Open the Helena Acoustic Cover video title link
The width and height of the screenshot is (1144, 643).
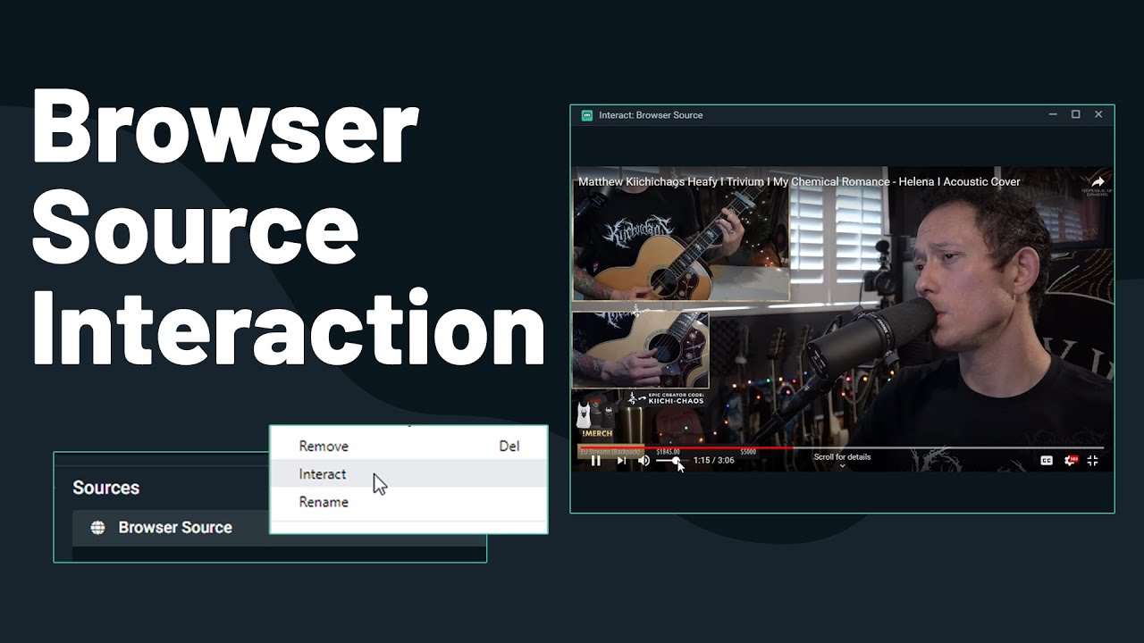tap(798, 181)
